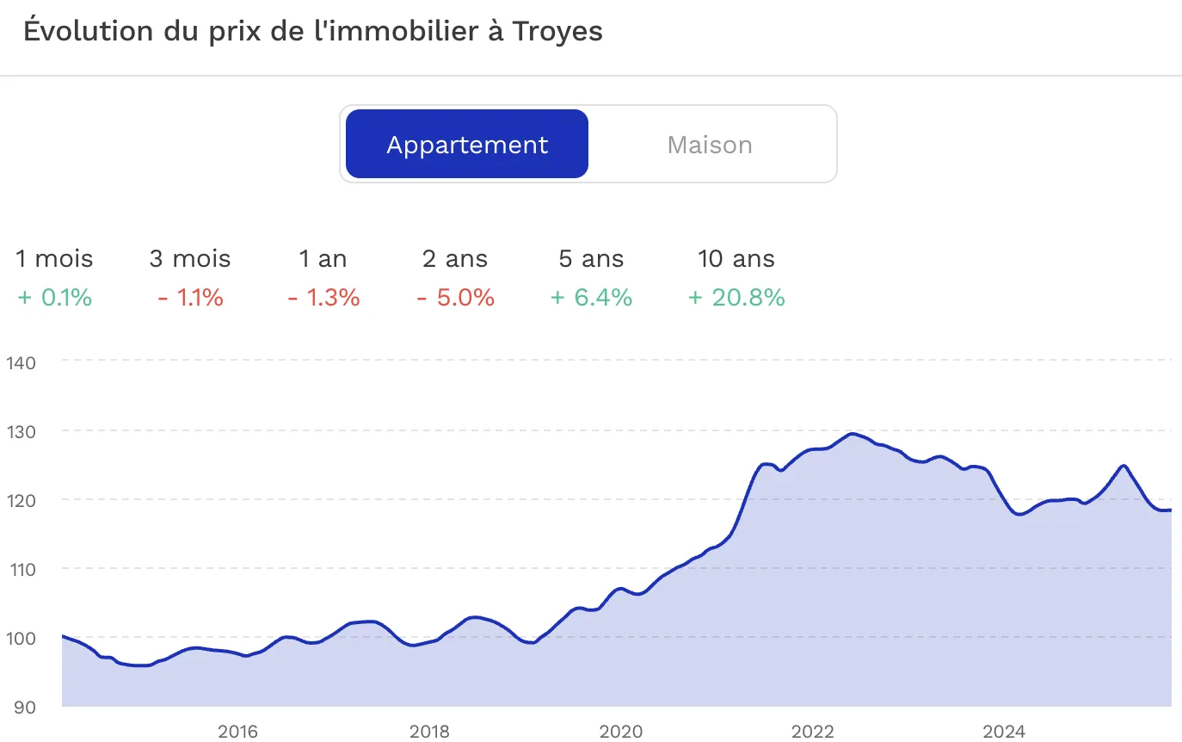The image size is (1182, 742).
Task: Click the 2024 axis label
Action: coord(1005,732)
